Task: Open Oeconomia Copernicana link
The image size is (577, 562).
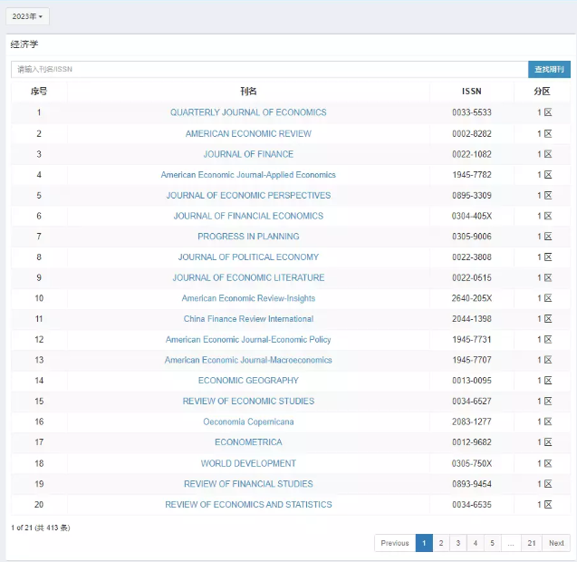Action: click(248, 421)
